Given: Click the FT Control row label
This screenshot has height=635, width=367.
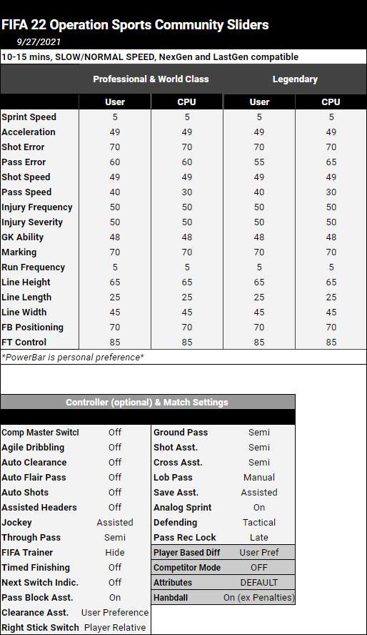Looking at the screenshot, I should click(x=24, y=343).
